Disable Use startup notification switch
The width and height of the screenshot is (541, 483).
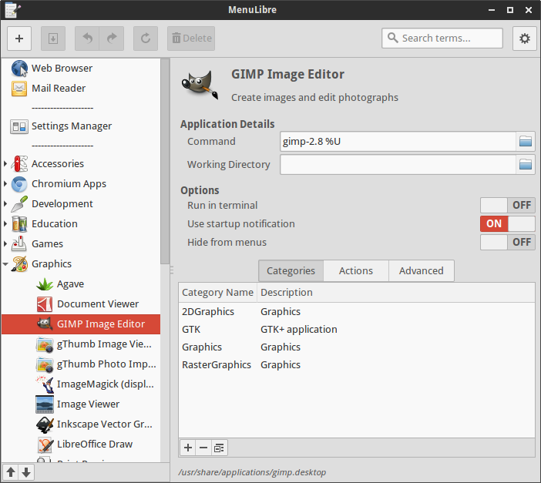coord(508,224)
